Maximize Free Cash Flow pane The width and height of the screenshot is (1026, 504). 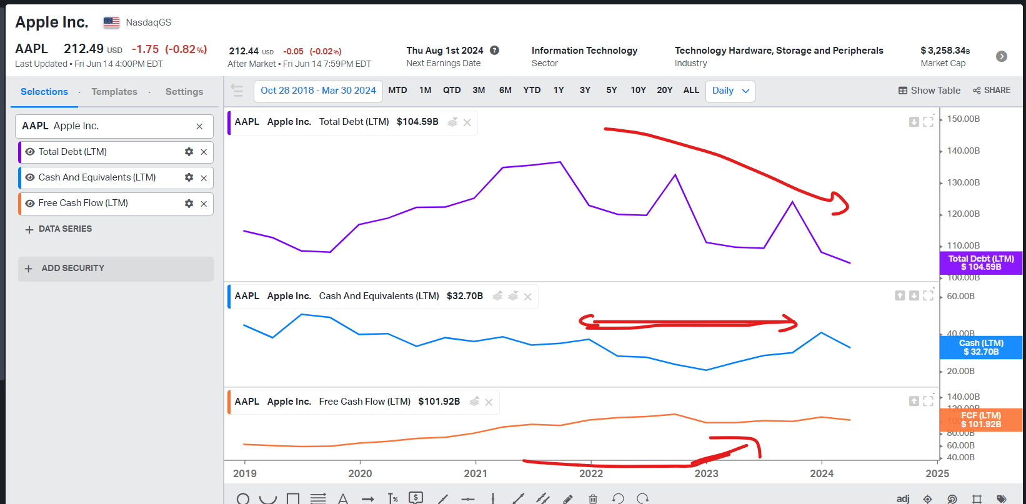click(x=929, y=401)
